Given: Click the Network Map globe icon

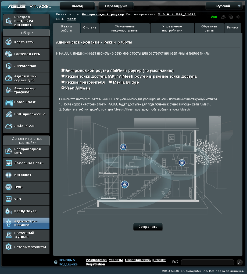Looking at the screenshot, I should pyautogui.click(x=8, y=42).
